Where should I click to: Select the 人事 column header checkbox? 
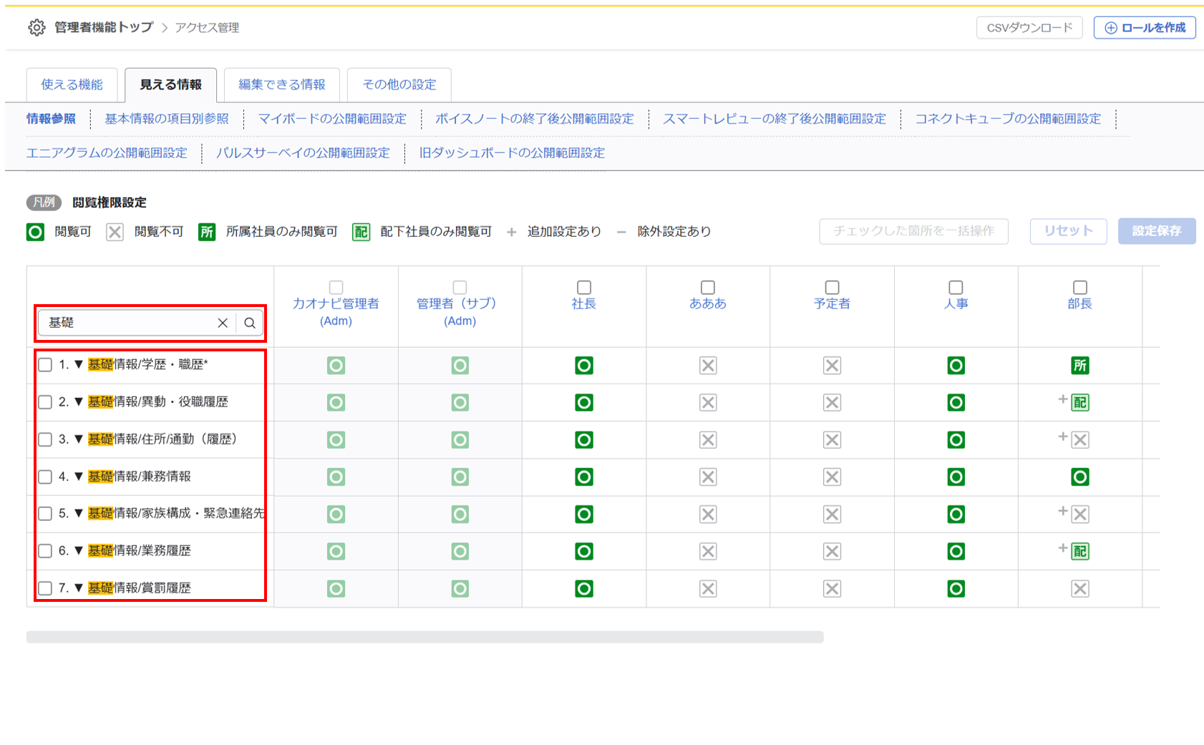tap(956, 287)
